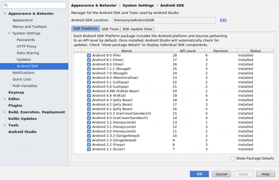Select the Android 8.0 (Oreo) row text
The image size is (279, 180).
108,64
